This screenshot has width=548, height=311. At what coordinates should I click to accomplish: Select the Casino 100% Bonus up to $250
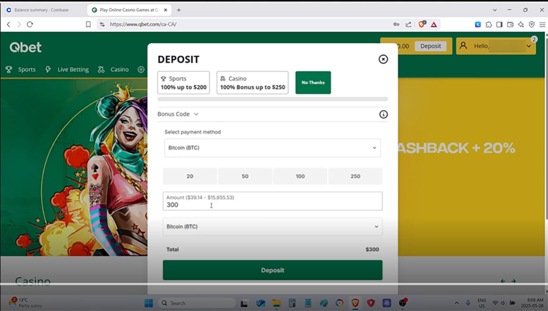[253, 83]
